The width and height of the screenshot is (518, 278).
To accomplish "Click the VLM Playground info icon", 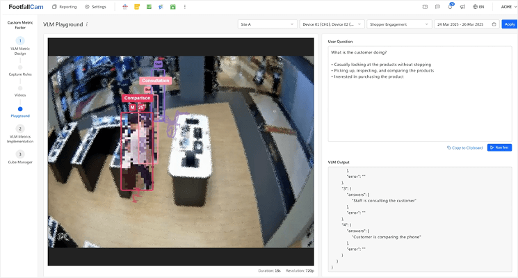I will click(87, 24).
